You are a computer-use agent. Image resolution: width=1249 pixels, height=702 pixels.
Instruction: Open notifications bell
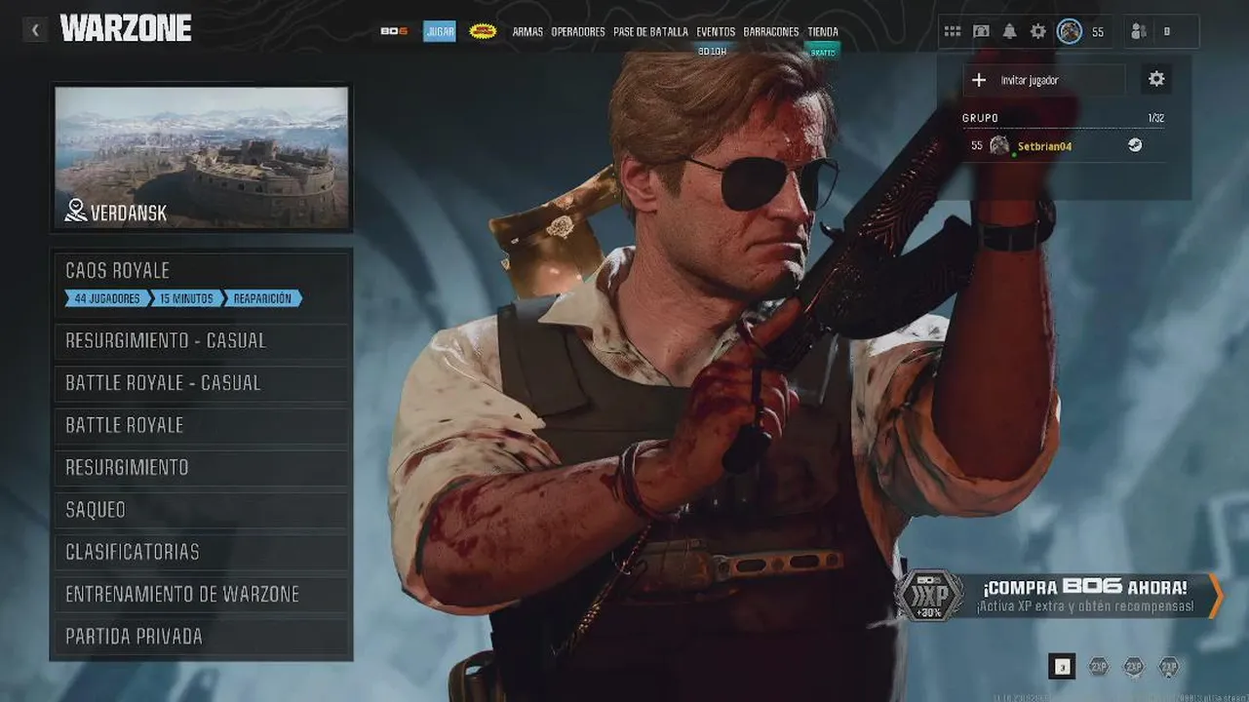pyautogui.click(x=1009, y=31)
